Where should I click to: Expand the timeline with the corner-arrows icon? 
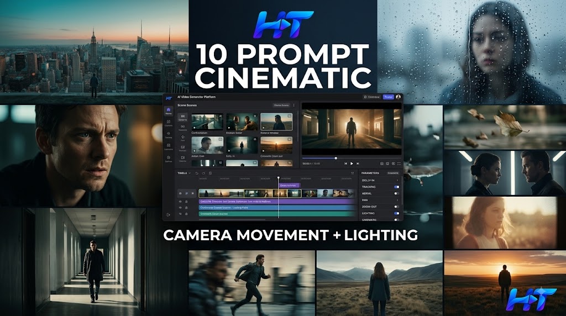352,173
